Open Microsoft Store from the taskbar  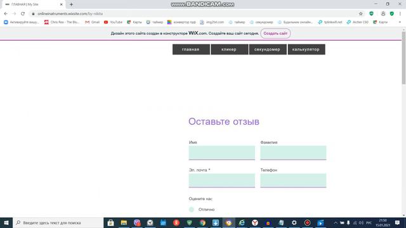pyautogui.click(x=110, y=222)
